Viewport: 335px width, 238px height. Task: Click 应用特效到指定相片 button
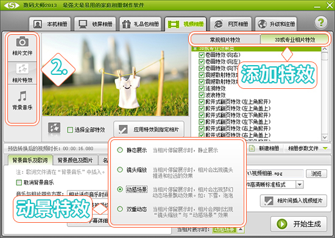click(x=149, y=130)
